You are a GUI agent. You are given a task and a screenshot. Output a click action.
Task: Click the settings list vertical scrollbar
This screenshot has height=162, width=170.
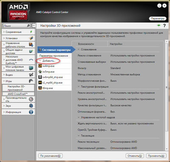tap(167, 87)
